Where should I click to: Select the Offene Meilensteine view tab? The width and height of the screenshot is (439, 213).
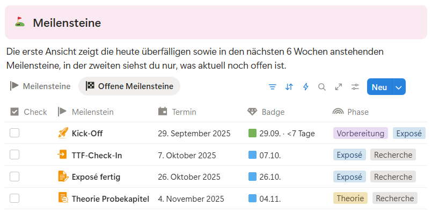pos(129,86)
